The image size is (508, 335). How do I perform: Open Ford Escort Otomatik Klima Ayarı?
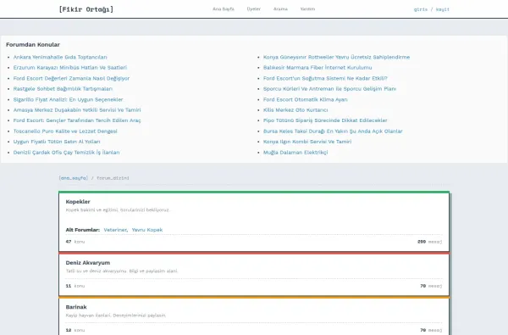(x=305, y=99)
